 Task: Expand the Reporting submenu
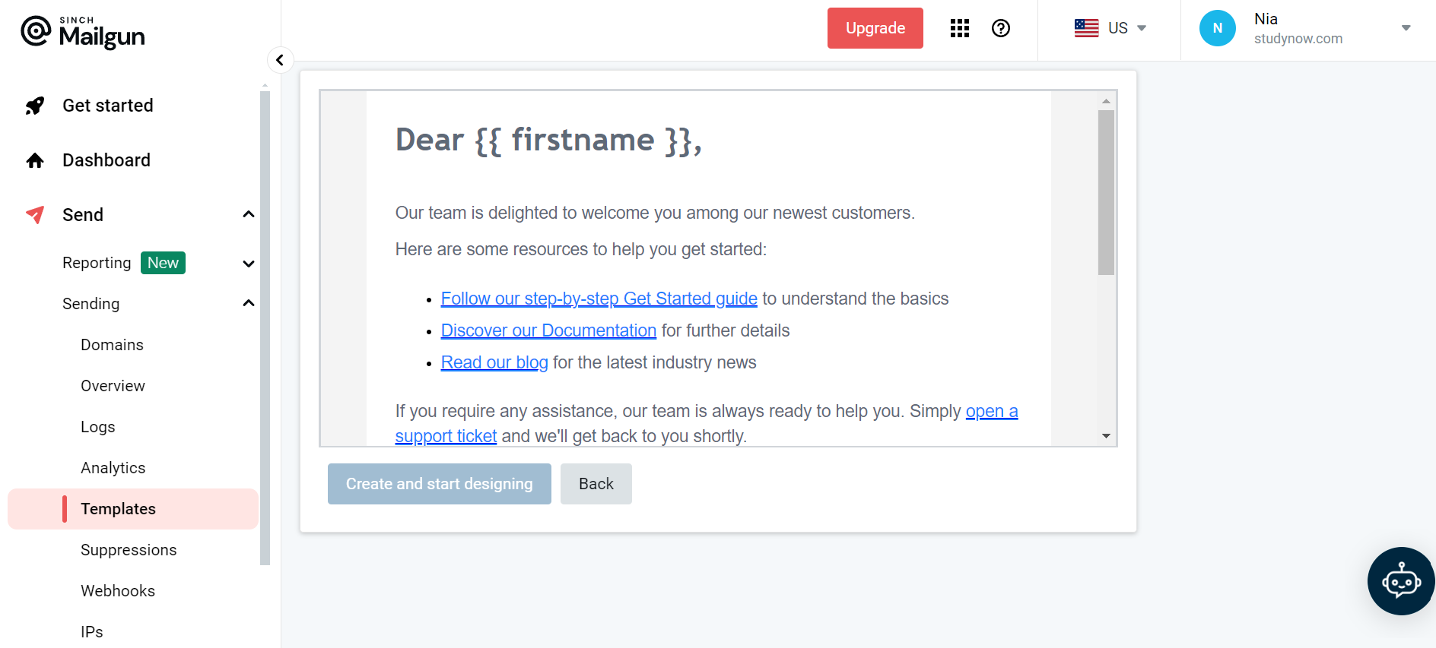pos(248,264)
